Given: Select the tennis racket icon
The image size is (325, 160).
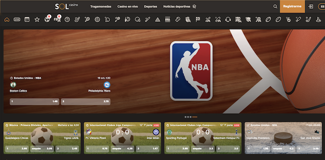Looking at the screenshot, I should (87, 19).
